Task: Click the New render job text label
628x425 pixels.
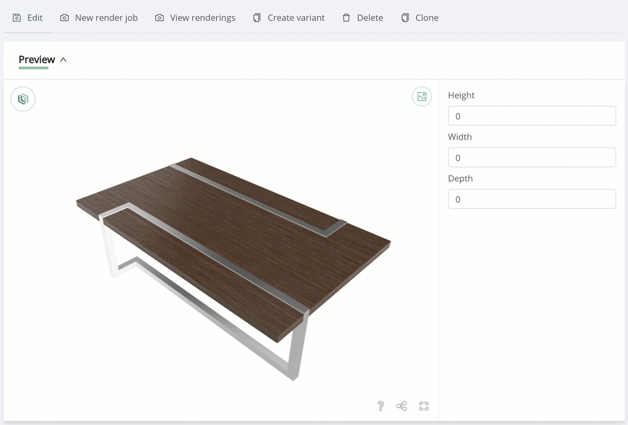Action: 106,18
